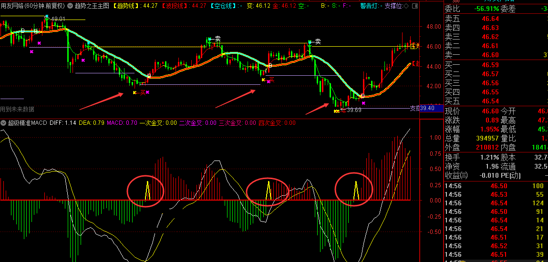Click the 趋势之王主图 indicator name

[x=92, y=6]
